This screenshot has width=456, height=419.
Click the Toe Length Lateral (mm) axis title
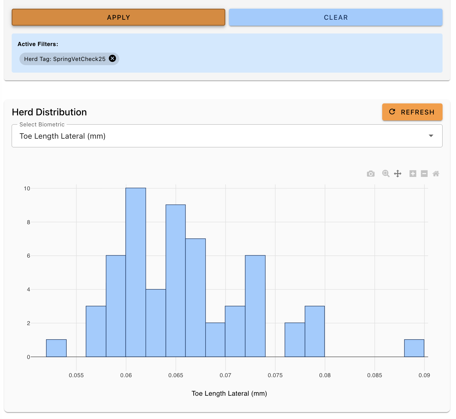(229, 393)
